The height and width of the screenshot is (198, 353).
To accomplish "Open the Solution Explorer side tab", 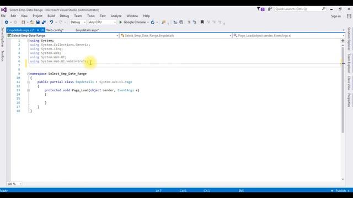I will coord(349,39).
